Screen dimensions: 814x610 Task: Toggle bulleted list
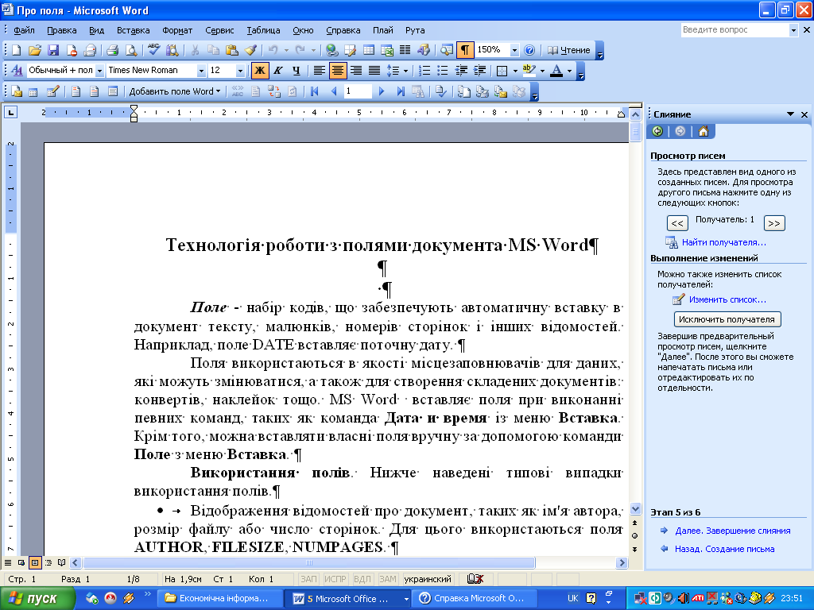(442, 70)
